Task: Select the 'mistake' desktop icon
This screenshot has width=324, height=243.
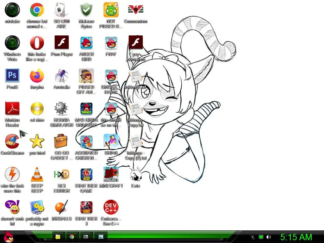Action: 12,10
